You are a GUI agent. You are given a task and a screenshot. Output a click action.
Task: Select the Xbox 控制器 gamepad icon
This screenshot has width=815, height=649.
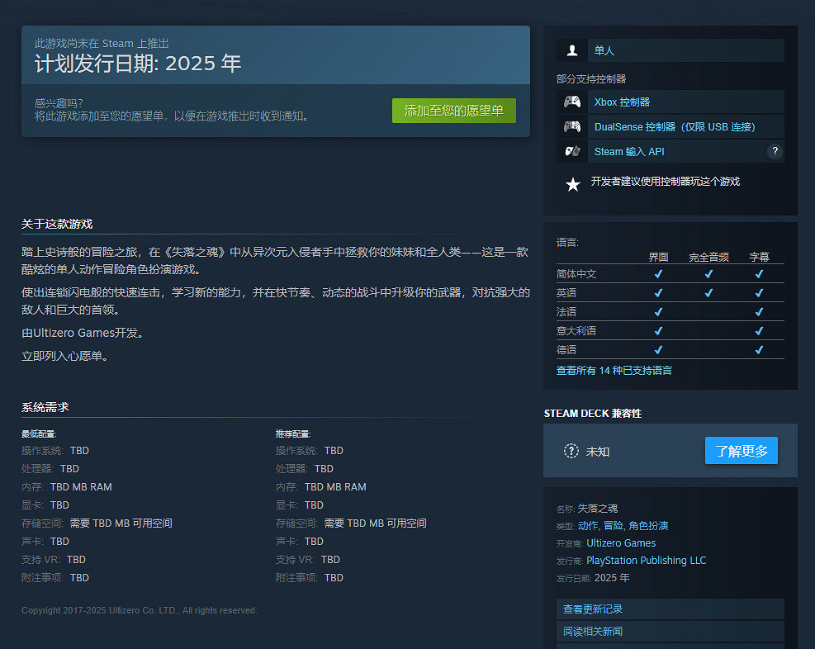(571, 101)
